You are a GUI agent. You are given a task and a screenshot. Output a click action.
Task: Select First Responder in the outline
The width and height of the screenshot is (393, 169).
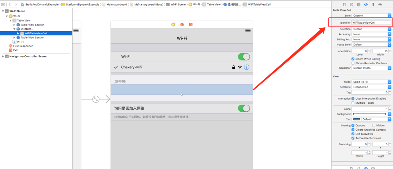(x=23, y=46)
